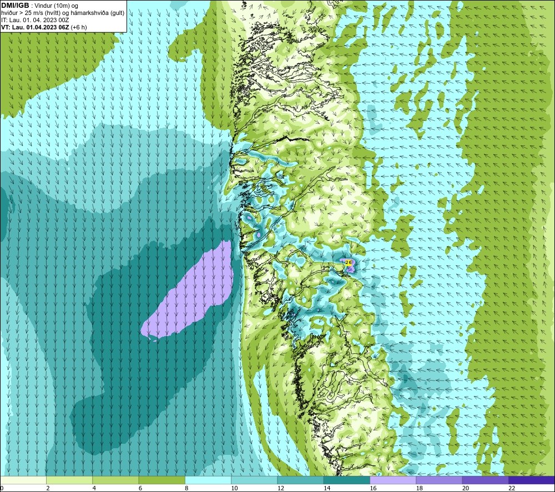Click the "IT: Lau. 01. 04. 2023 00Z" line
Viewport: 555px width, 492px height.
35,20
